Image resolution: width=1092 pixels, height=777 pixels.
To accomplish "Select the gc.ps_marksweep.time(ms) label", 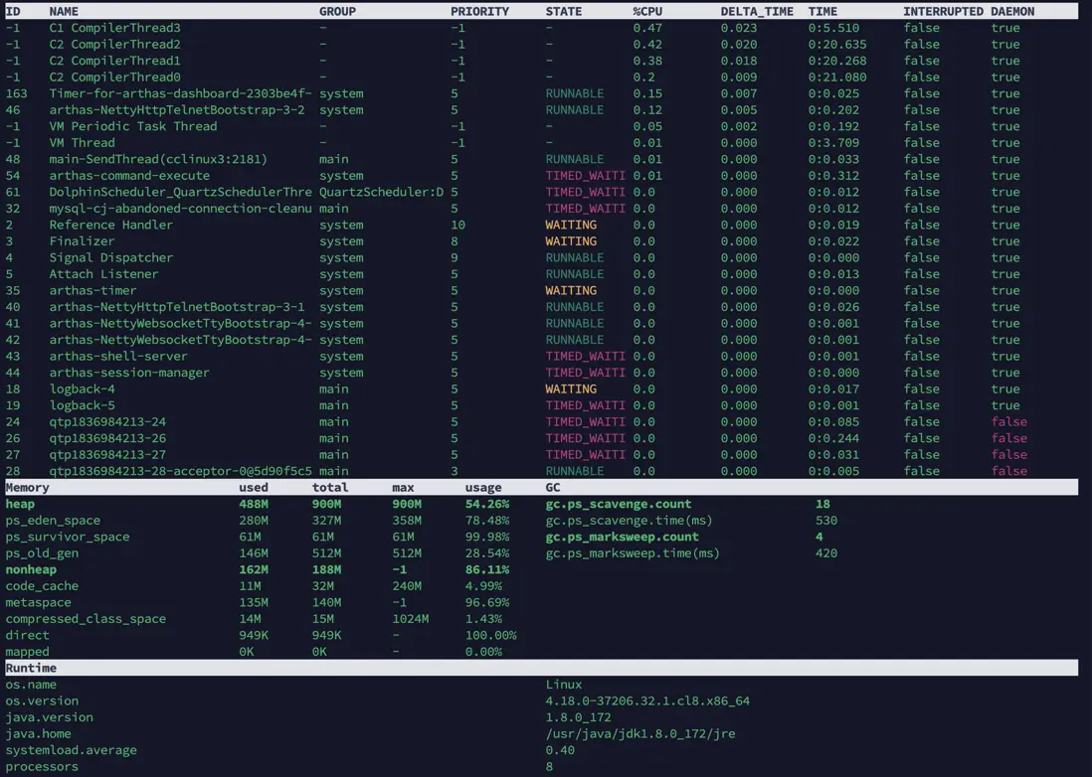I will tap(633, 553).
